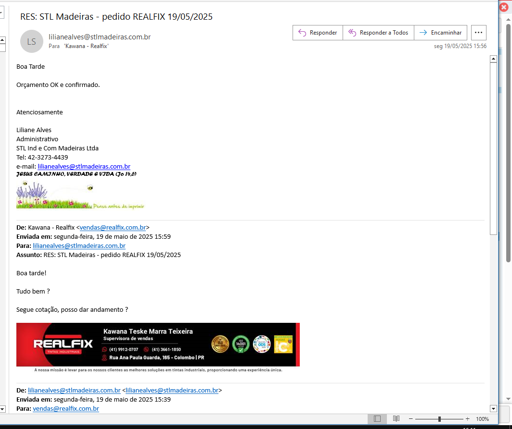Viewport: 512px width, 429px height.
Task: Zoom out with the minus icon
Action: 410,419
